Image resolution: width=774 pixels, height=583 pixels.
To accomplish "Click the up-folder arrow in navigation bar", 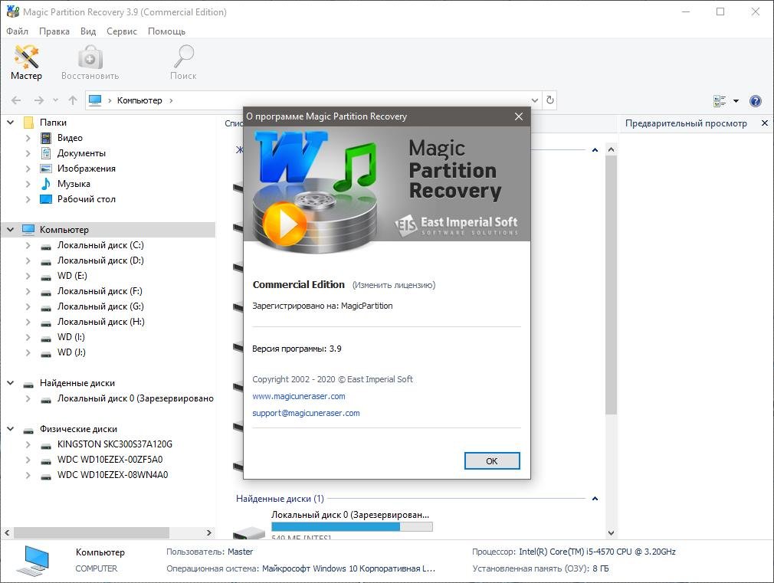I will point(73,100).
